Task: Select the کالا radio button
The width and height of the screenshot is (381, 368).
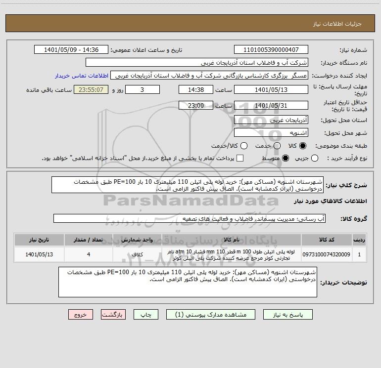Action: tap(303, 146)
